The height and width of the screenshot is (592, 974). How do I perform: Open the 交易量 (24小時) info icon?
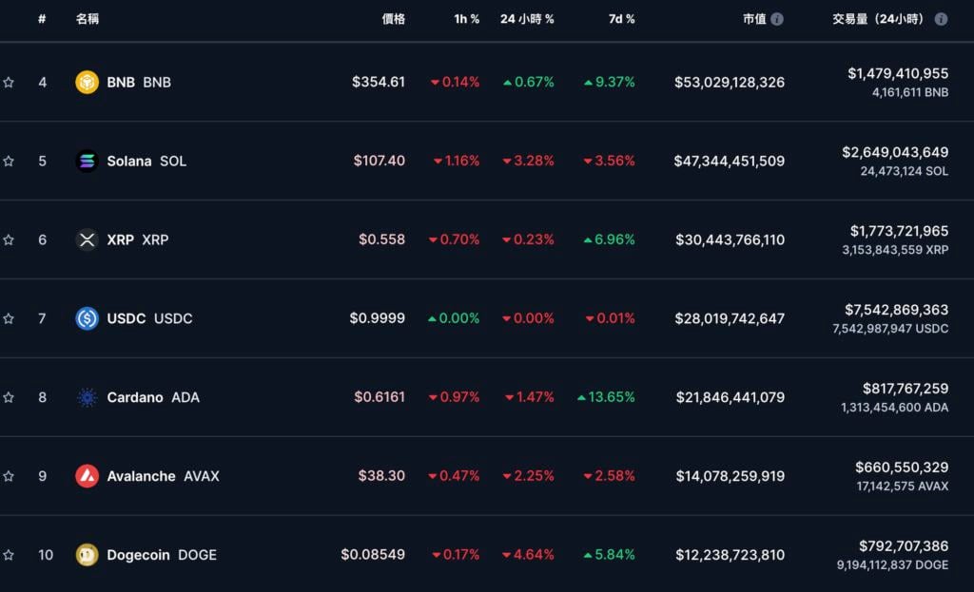[941, 19]
